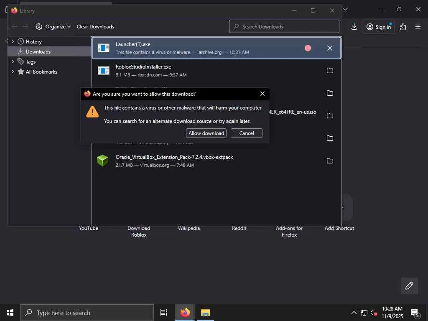Image resolution: width=428 pixels, height=321 pixels.
Task: Open Firefox Extensions puzzle icon
Action: click(x=403, y=26)
